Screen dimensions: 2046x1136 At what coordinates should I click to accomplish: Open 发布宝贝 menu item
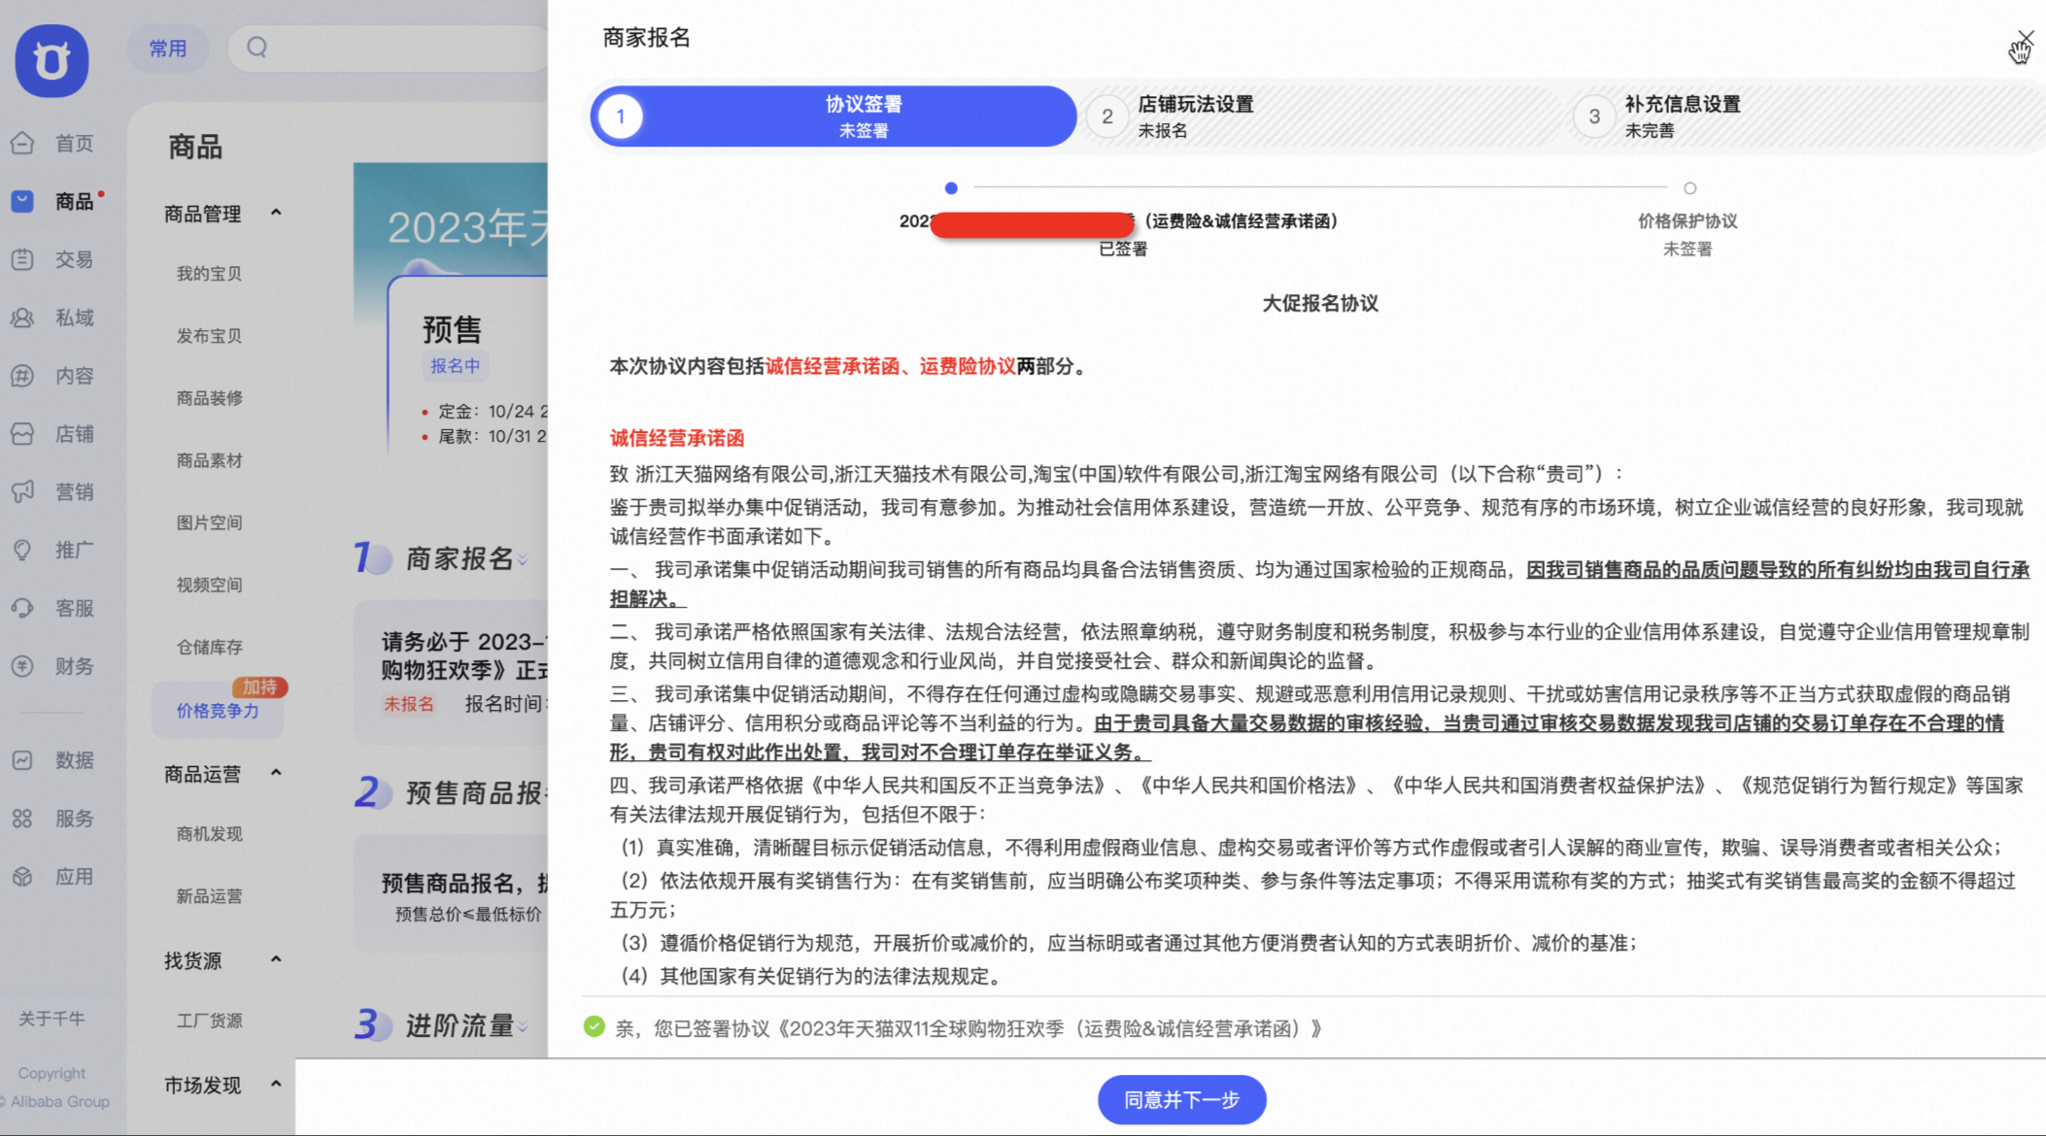(209, 336)
